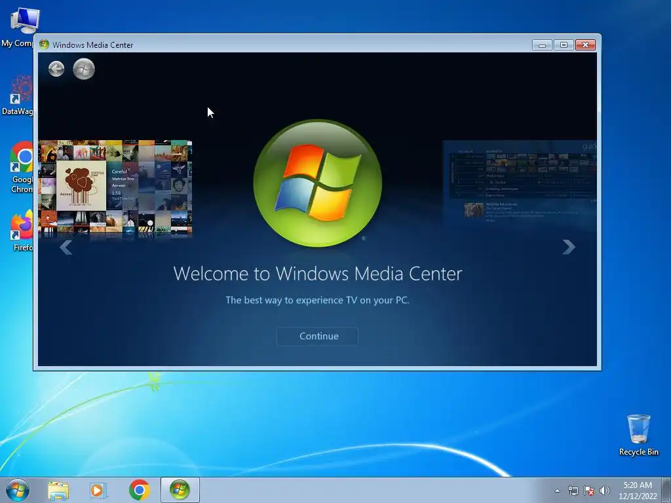Click the network status tray icon
The image size is (671, 503).
coord(573,491)
